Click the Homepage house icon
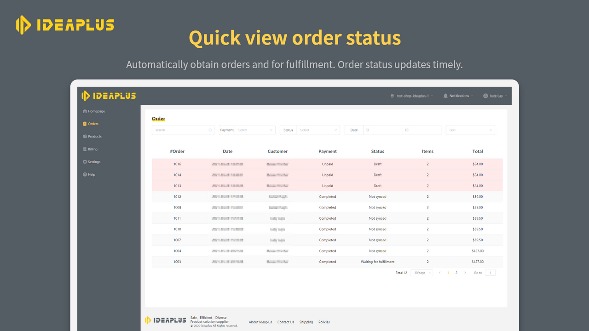 point(85,111)
